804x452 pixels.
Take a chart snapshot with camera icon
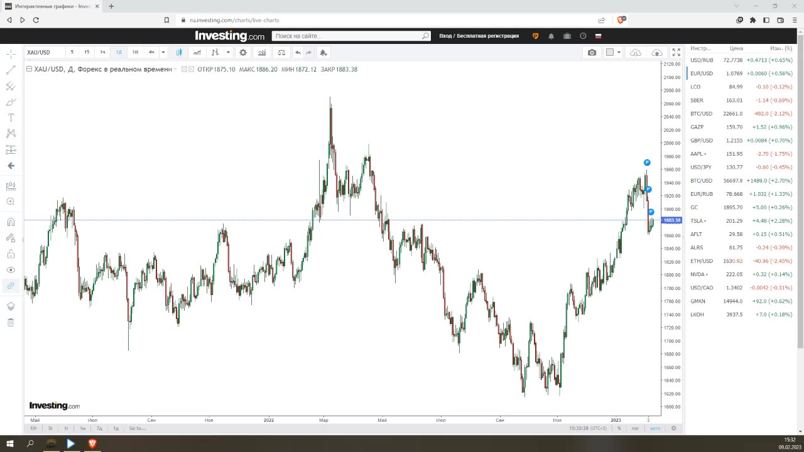tap(592, 53)
